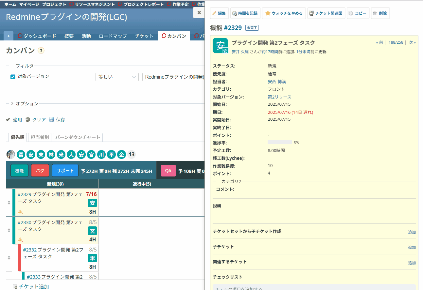Open ticket link #2330 on the card
423x290 pixels.
[x=25, y=222]
